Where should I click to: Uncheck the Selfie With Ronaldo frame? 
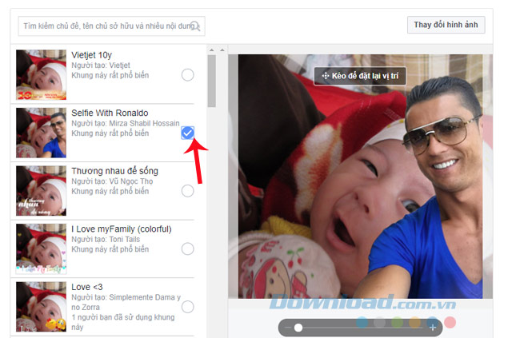pyautogui.click(x=187, y=133)
